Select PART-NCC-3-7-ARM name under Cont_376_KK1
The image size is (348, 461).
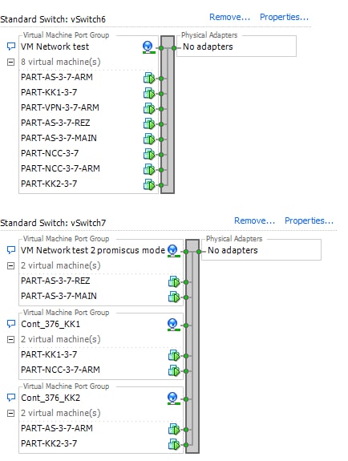coord(60,370)
